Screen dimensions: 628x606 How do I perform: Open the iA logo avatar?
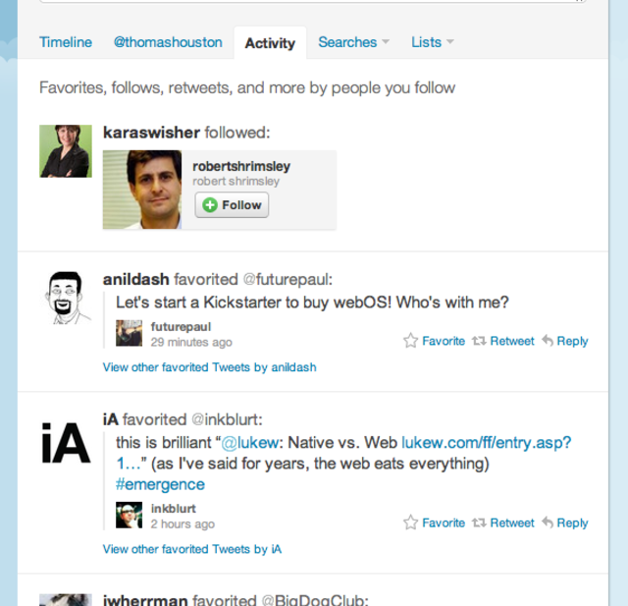point(66,443)
